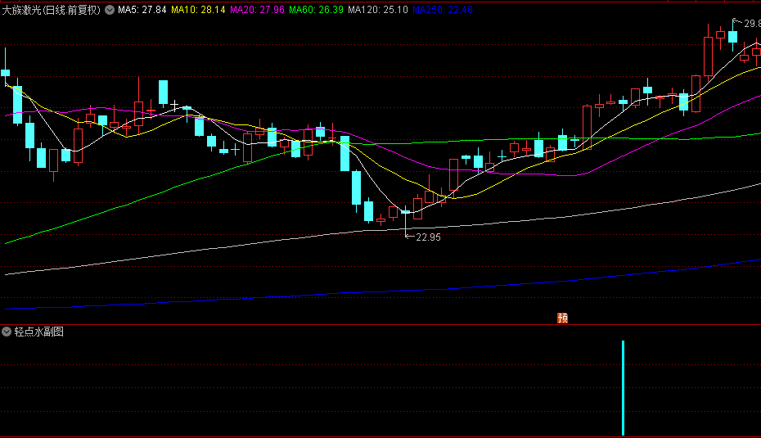Click the 预 forecast marker icon
The image size is (761, 438).
point(562,318)
